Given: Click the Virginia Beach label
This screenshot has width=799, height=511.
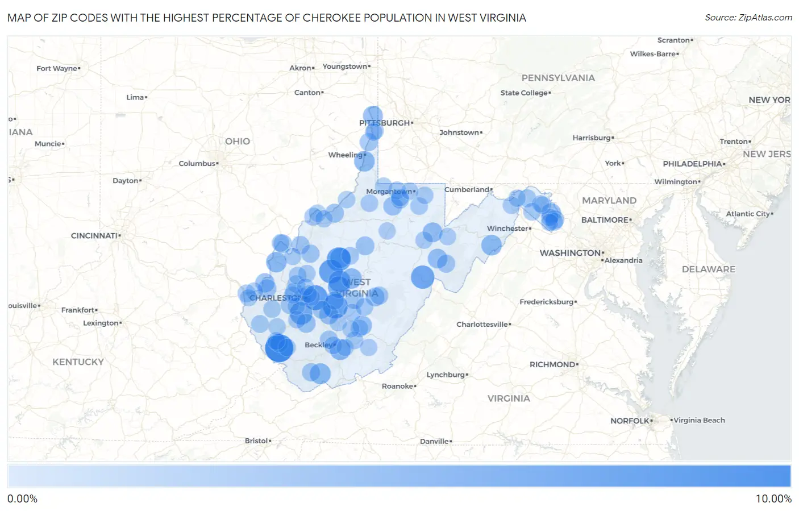Looking at the screenshot, I should click(698, 420).
